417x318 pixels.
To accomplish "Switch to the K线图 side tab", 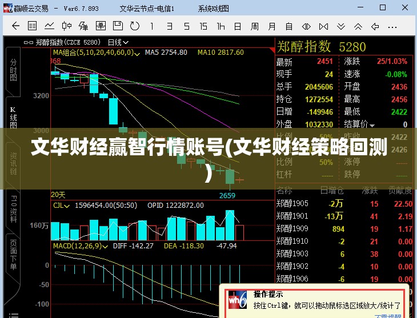I will pyautogui.click(x=13, y=118).
